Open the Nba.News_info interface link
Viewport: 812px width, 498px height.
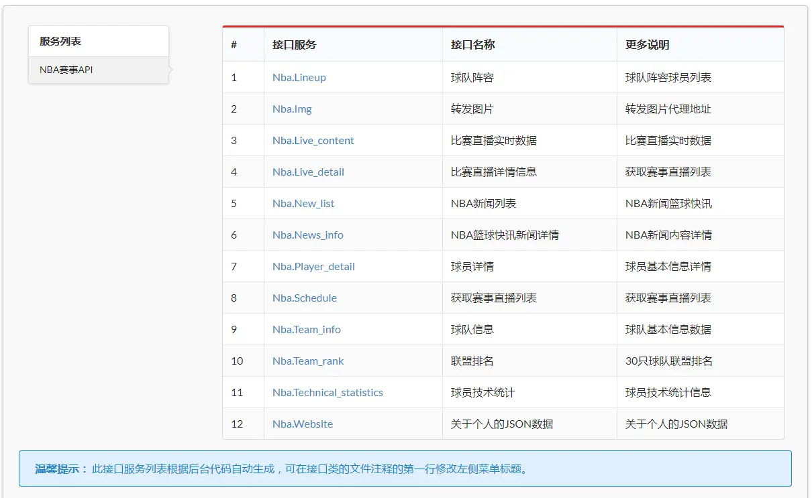tap(307, 235)
